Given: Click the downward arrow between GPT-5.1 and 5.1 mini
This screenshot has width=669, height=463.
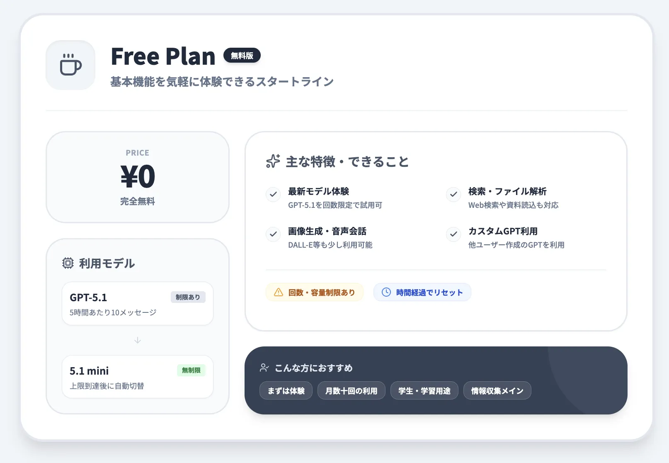Looking at the screenshot, I should pos(137,340).
